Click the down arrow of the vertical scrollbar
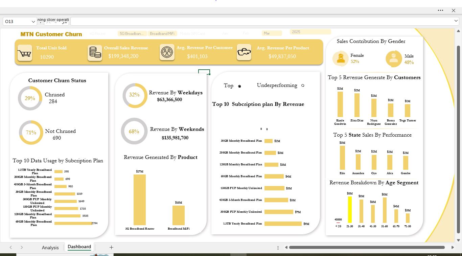The image size is (462, 256). (459, 240)
